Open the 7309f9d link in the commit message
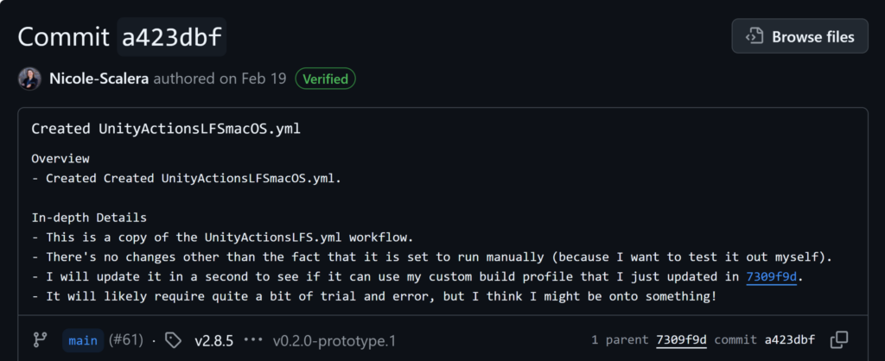The height and width of the screenshot is (361, 885). point(771,277)
